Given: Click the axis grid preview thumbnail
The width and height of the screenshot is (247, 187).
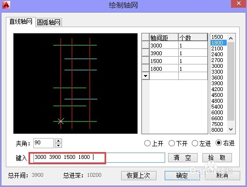Looking at the screenshot, I should point(76,83).
